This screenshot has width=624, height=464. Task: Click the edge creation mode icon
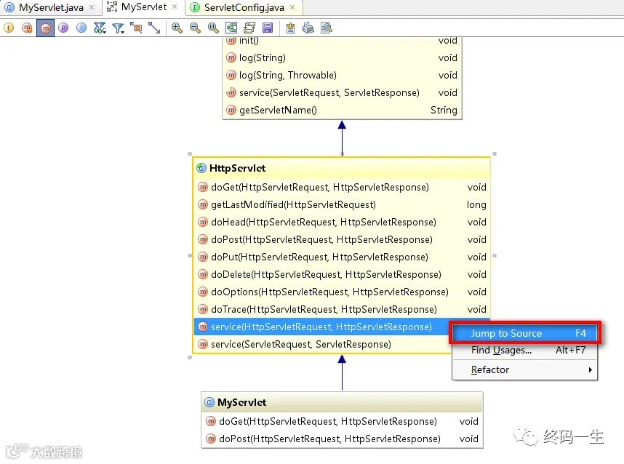[x=136, y=28]
